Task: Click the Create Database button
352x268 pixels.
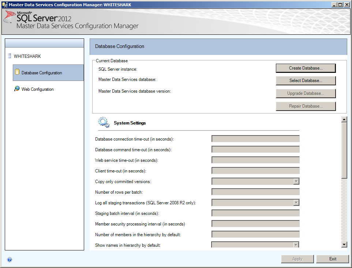Action: (306, 68)
